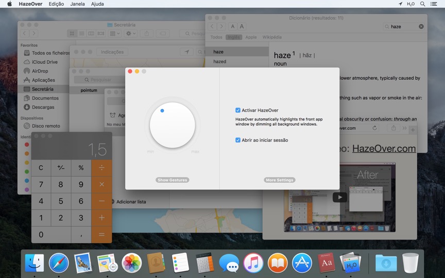Disable the Activar HazeOver checkbox
This screenshot has width=445, height=278.
(x=238, y=110)
